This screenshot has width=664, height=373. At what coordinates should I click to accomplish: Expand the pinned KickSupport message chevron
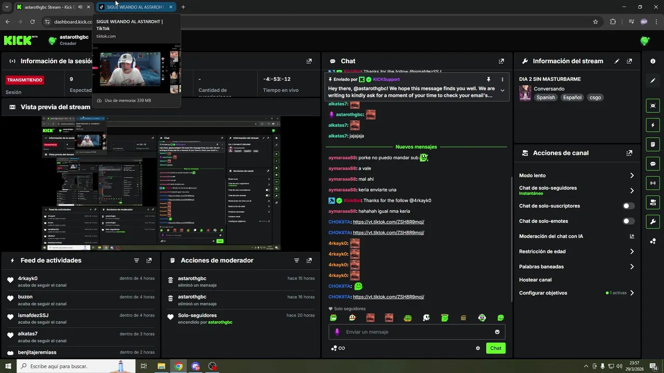502,90
